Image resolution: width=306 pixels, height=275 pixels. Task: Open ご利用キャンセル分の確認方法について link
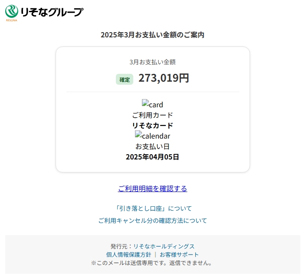(152, 221)
